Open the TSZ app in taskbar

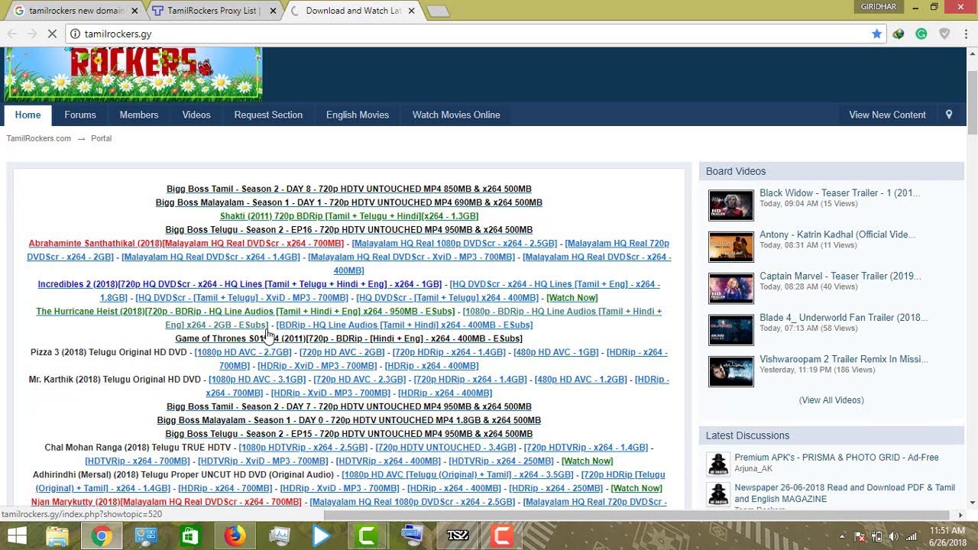tap(457, 536)
